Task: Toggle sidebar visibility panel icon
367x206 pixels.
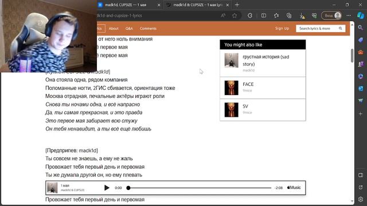Action: point(361,175)
